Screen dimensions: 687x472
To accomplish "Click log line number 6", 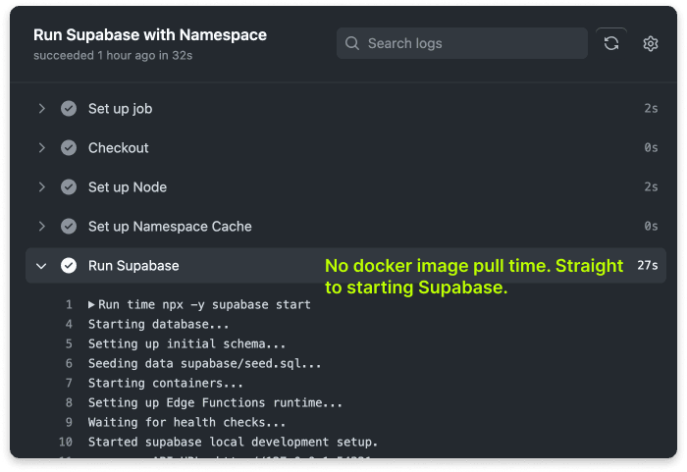I will click(69, 363).
